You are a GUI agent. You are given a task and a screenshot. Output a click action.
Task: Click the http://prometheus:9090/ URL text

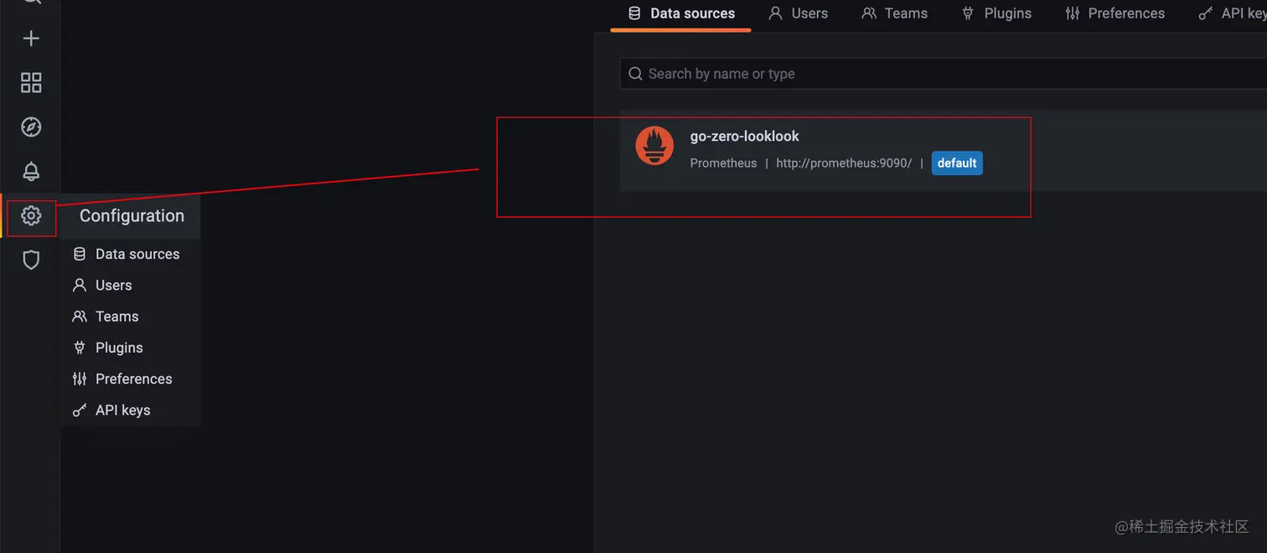[844, 163]
